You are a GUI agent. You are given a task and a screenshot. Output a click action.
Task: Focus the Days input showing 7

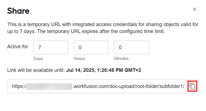click(x=51, y=47)
